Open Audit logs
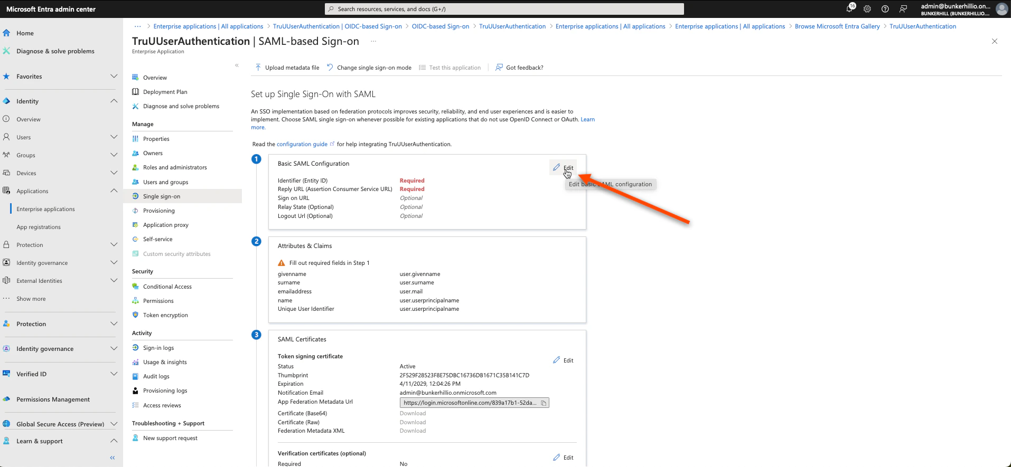 point(156,376)
